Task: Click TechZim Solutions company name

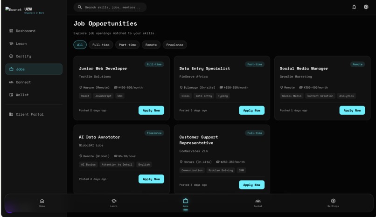Action: pos(95,77)
